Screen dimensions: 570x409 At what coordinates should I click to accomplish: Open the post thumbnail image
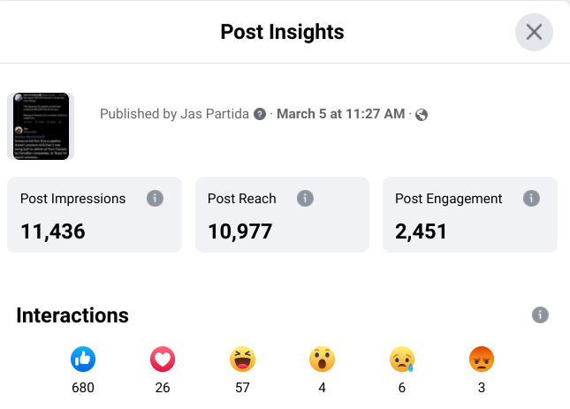coord(40,126)
